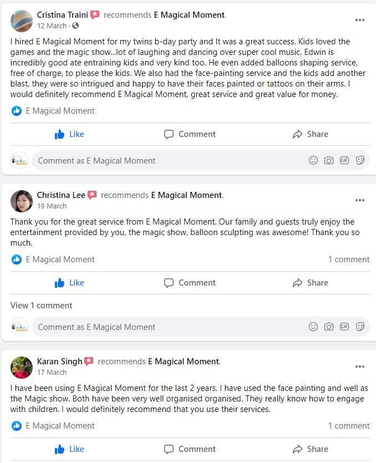Like Christina Lee's recommendation post
Image resolution: width=376 pixels, height=463 pixels.
coord(69,283)
